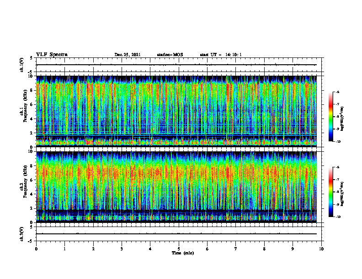Select the "start UT = 14:10: 1" text

click(221, 55)
